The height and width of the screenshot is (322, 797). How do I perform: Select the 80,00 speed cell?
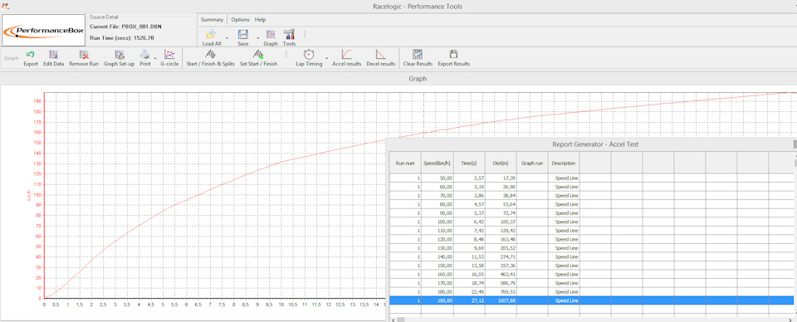coord(438,204)
